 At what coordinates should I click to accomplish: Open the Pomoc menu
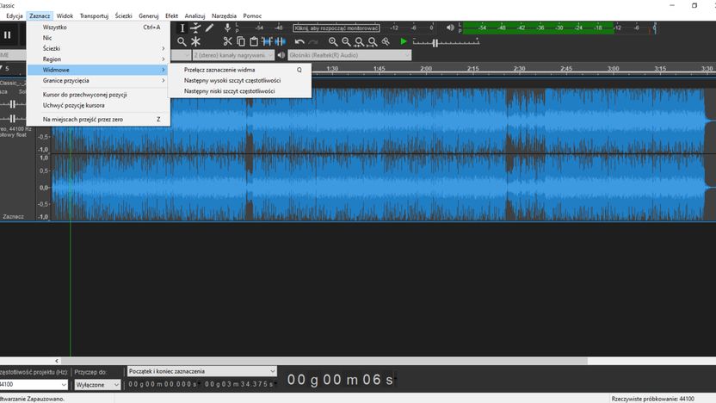click(252, 16)
